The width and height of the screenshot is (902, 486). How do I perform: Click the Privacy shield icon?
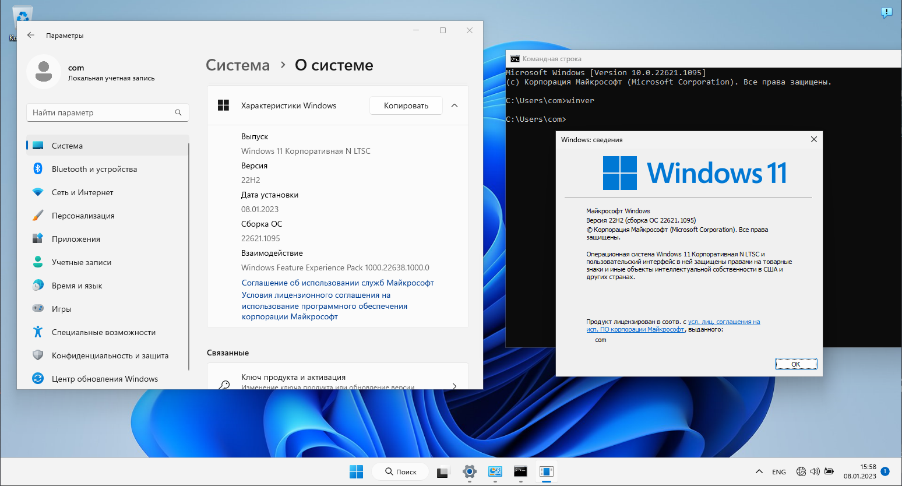38,355
